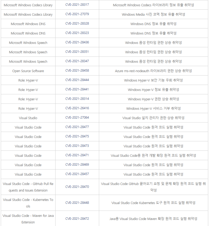Select the CVE-2021-27079 entry
Image resolution: width=209 pixels, height=226 pixels.
point(77,14)
